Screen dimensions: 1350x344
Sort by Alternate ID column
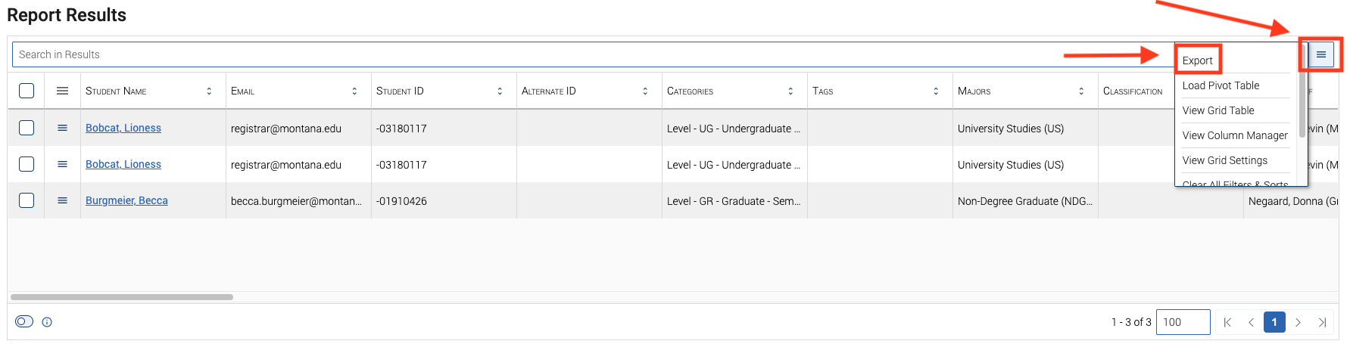click(x=645, y=91)
